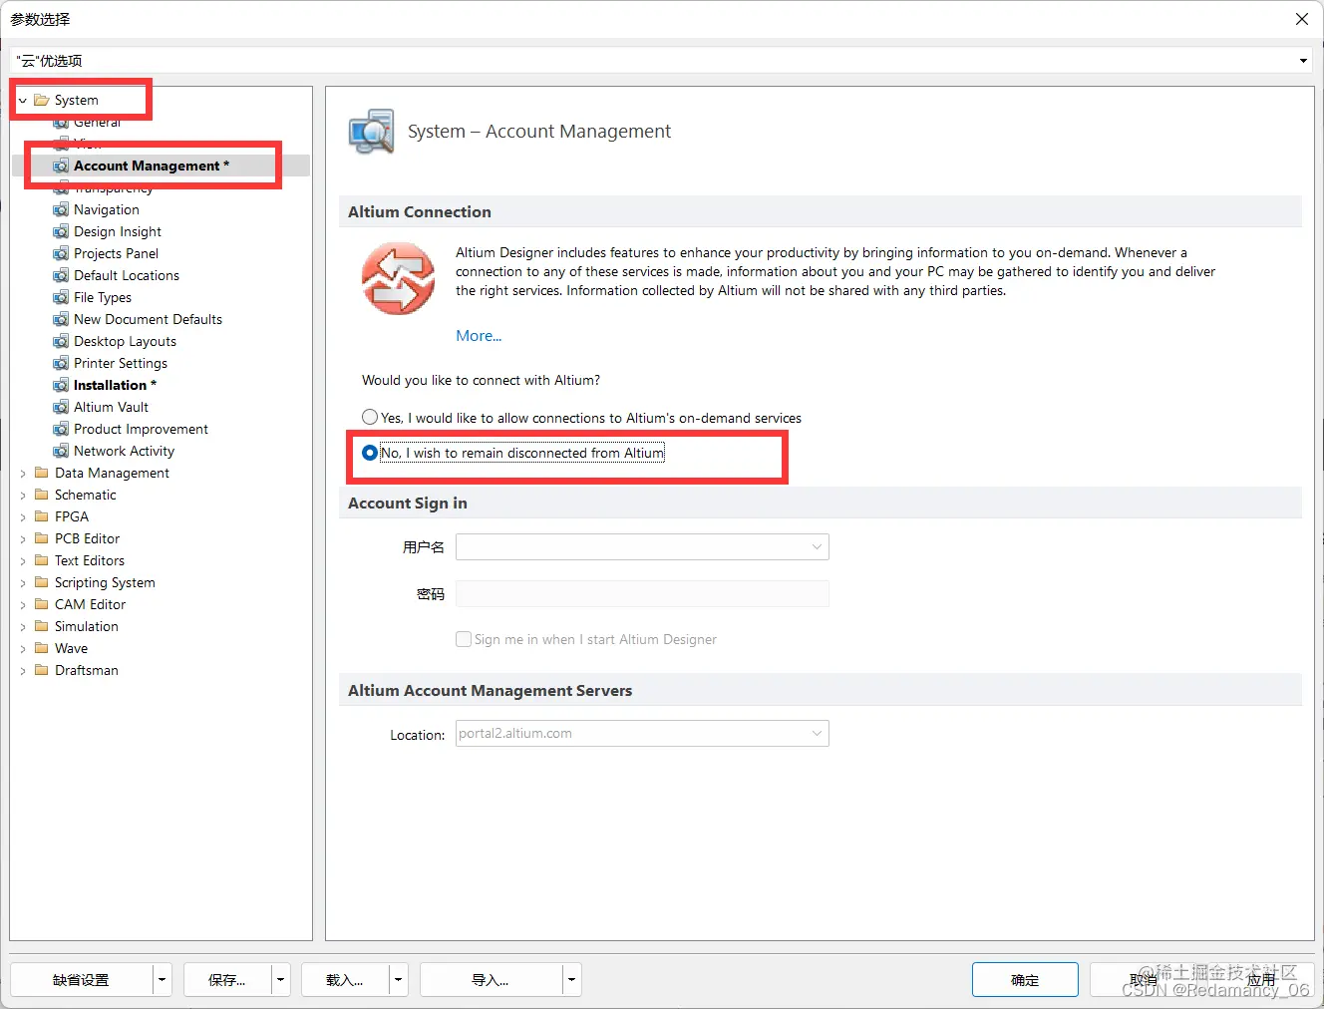The height and width of the screenshot is (1009, 1324).
Task: Expand the CAM Editor node
Action: [23, 605]
